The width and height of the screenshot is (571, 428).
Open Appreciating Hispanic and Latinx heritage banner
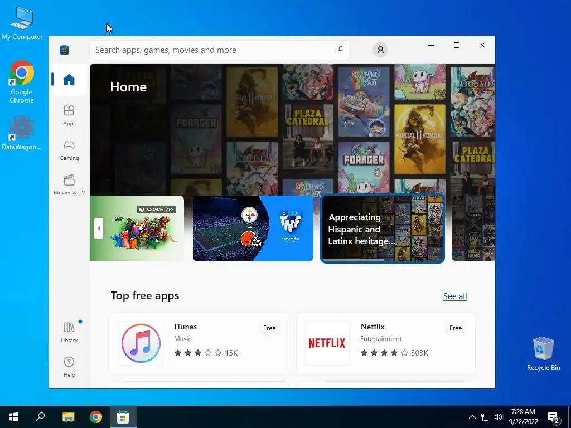click(383, 228)
